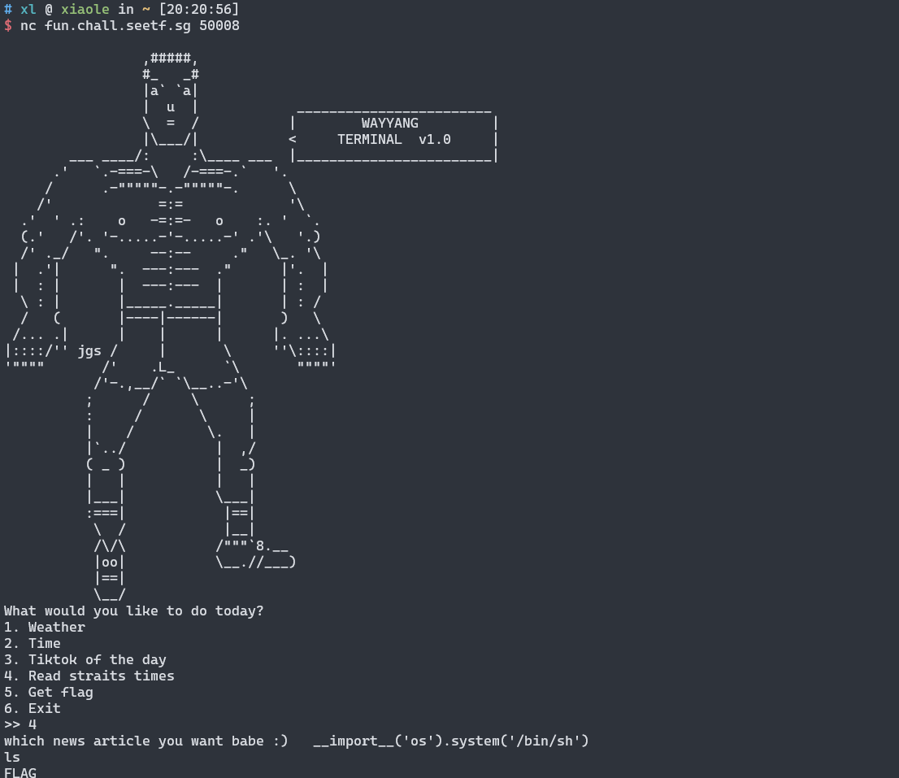899x778 pixels.
Task: Click menu line '6. Exit'
Action: (x=33, y=709)
